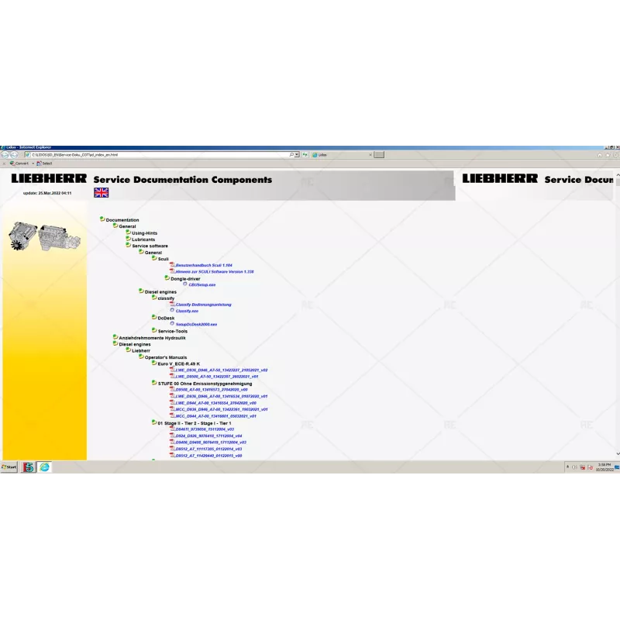
Task: Collapse the Documentation root node
Action: point(103,220)
